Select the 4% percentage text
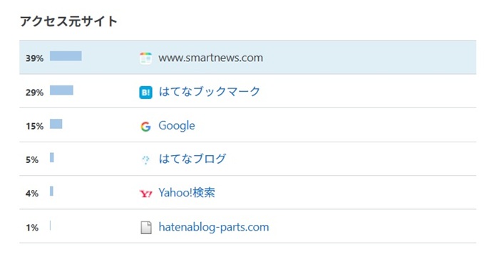The image size is (499, 269). point(32,194)
